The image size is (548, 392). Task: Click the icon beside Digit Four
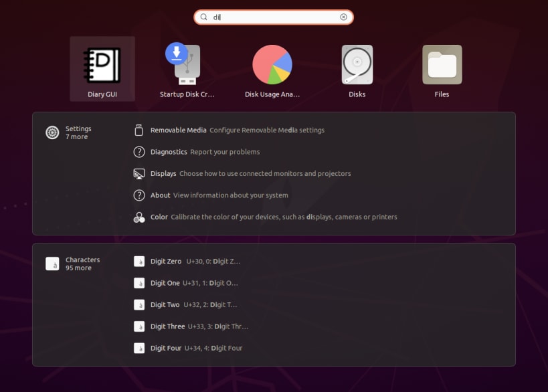(139, 348)
